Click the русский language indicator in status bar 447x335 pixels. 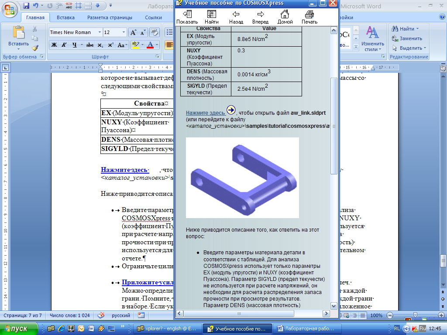121,315
